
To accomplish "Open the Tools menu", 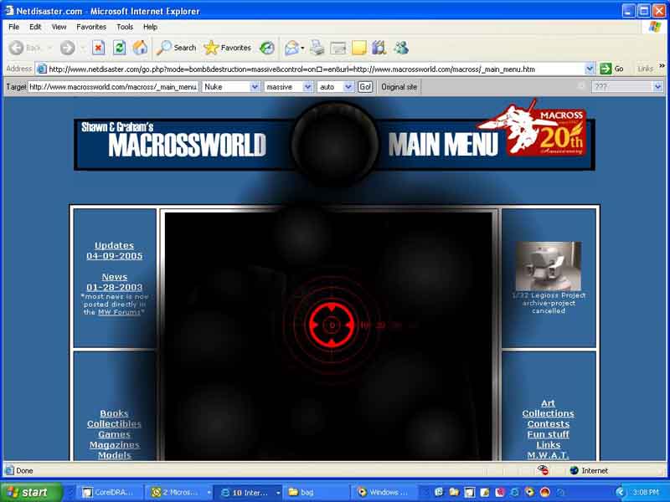I will [125, 27].
